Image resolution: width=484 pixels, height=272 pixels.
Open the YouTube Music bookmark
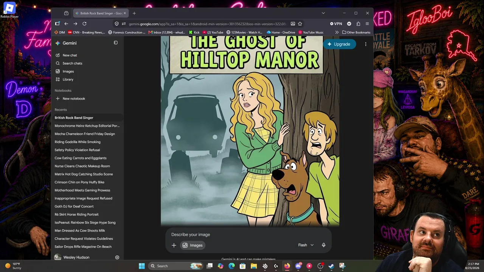pos(311,32)
